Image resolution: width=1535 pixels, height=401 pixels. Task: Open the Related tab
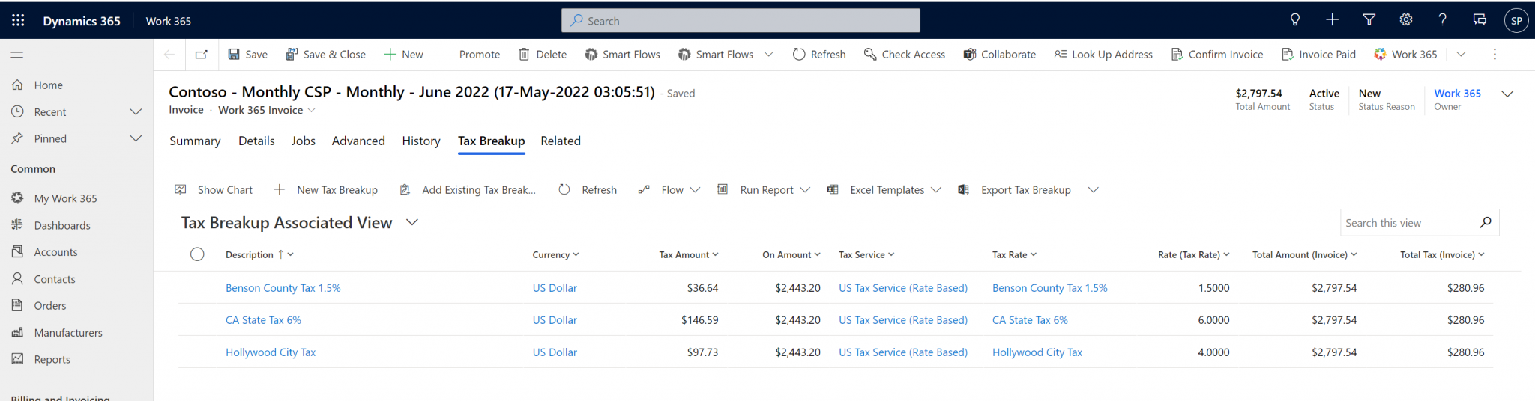561,141
